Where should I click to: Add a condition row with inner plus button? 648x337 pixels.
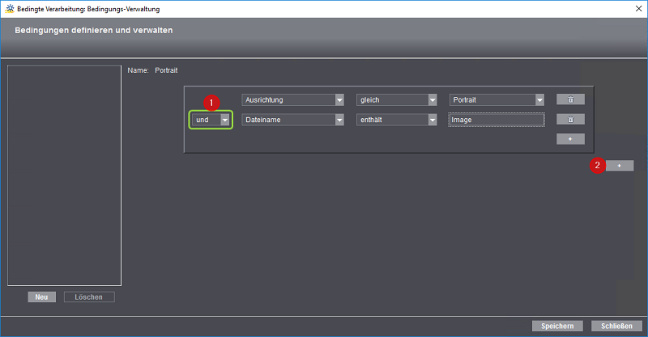tap(570, 139)
